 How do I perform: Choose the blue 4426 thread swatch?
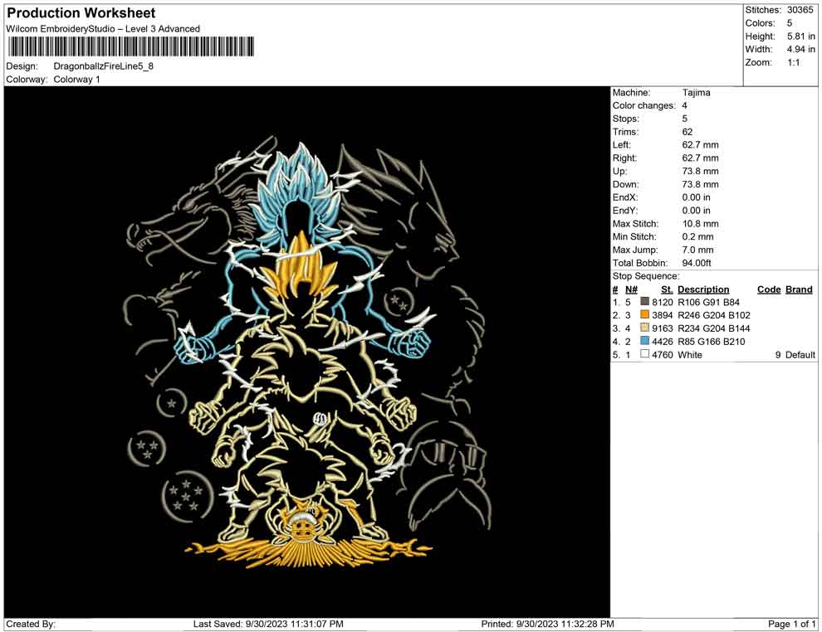click(x=645, y=341)
